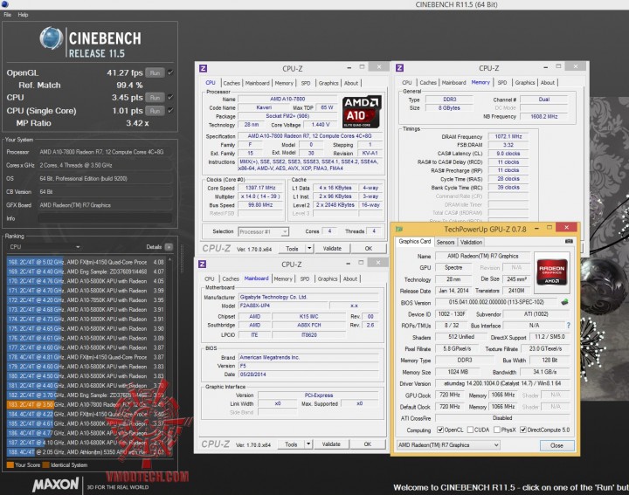The image size is (629, 495).
Task: Maximize the CPU-Z Mainboard window
Action: [x=361, y=263]
